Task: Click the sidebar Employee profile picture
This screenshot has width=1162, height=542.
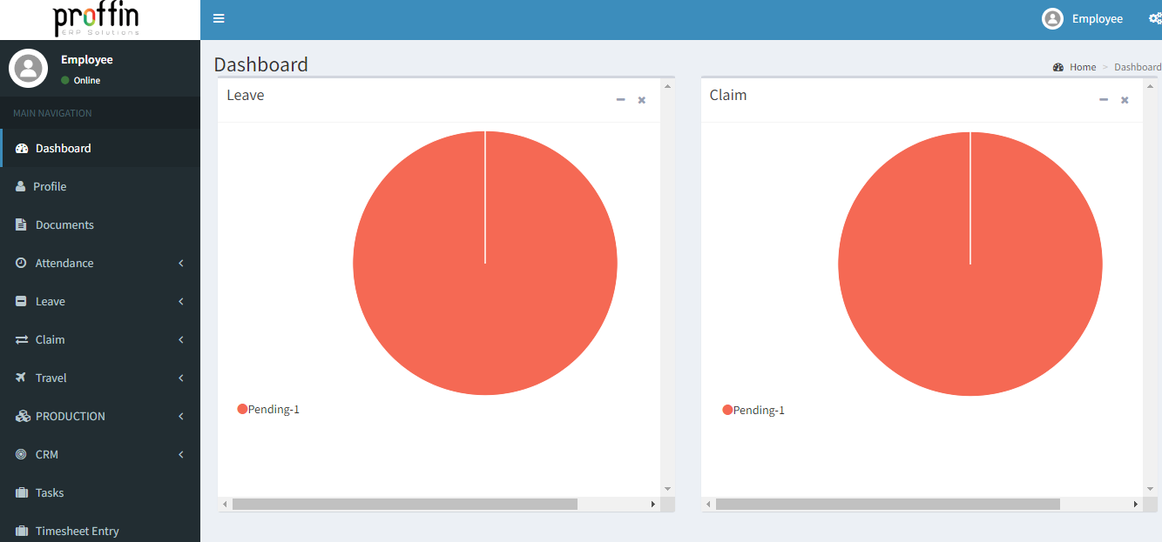Action: click(x=28, y=68)
